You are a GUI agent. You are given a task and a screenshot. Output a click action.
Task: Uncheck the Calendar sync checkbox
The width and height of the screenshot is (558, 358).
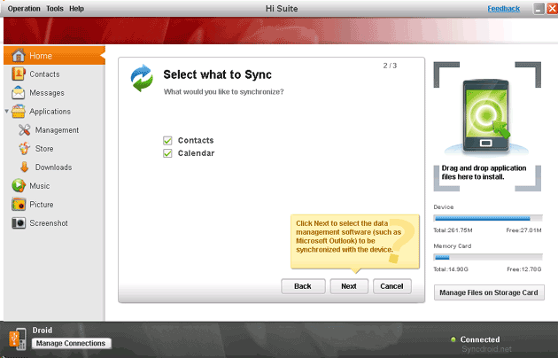click(167, 153)
